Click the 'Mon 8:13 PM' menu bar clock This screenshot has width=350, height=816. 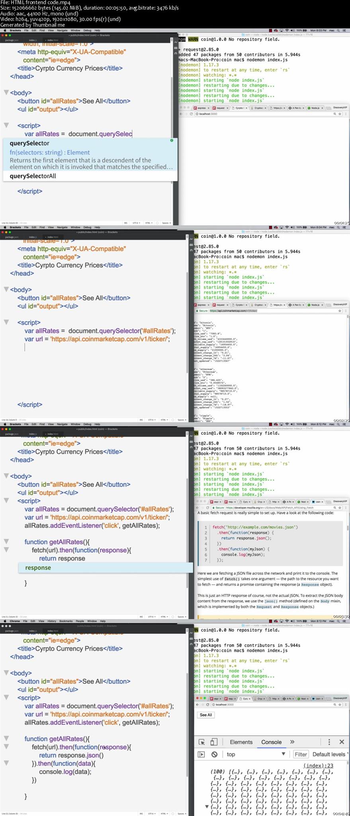point(318,621)
